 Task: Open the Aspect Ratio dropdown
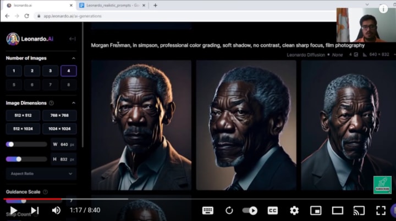pyautogui.click(x=41, y=174)
